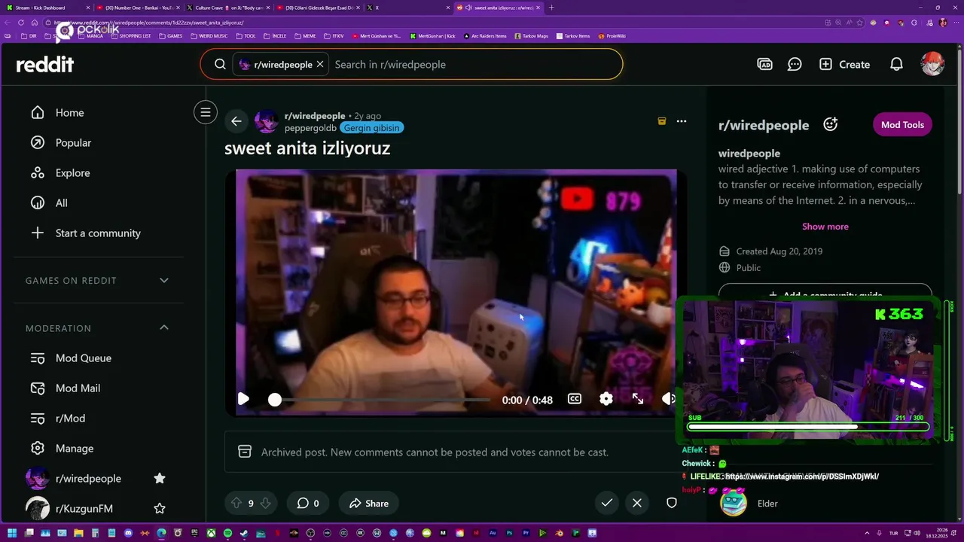Open the WEIRD MUSIC bookmarks folder

pyautogui.click(x=209, y=36)
